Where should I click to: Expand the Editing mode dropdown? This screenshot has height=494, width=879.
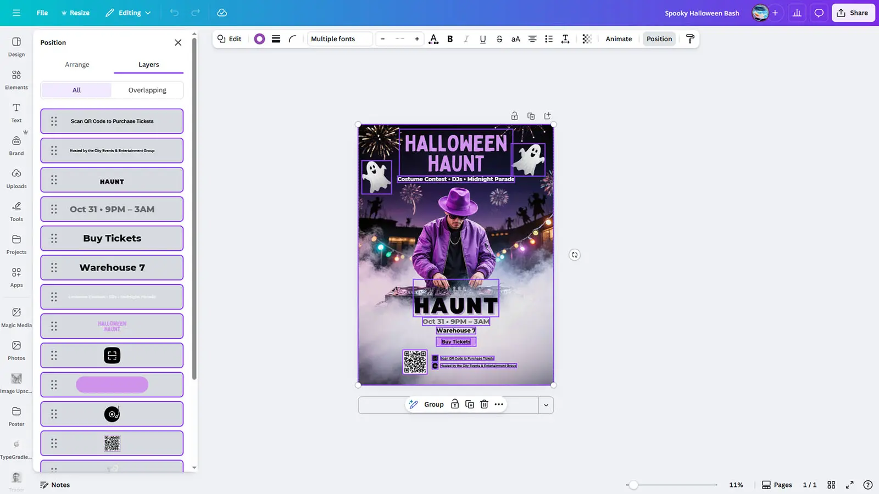129,13
